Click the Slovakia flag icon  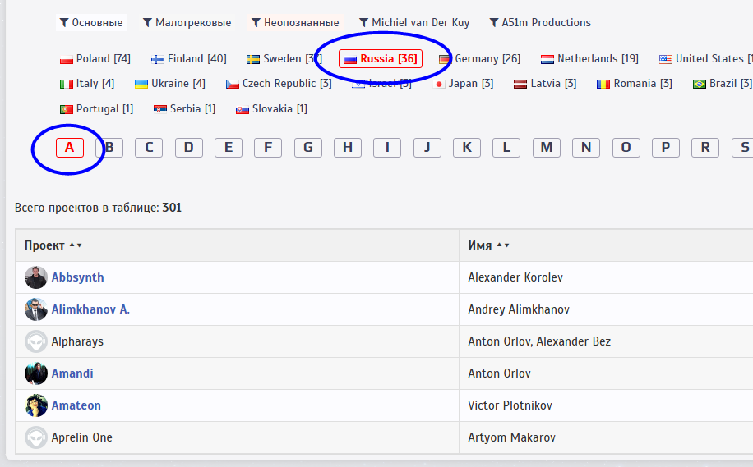click(242, 110)
